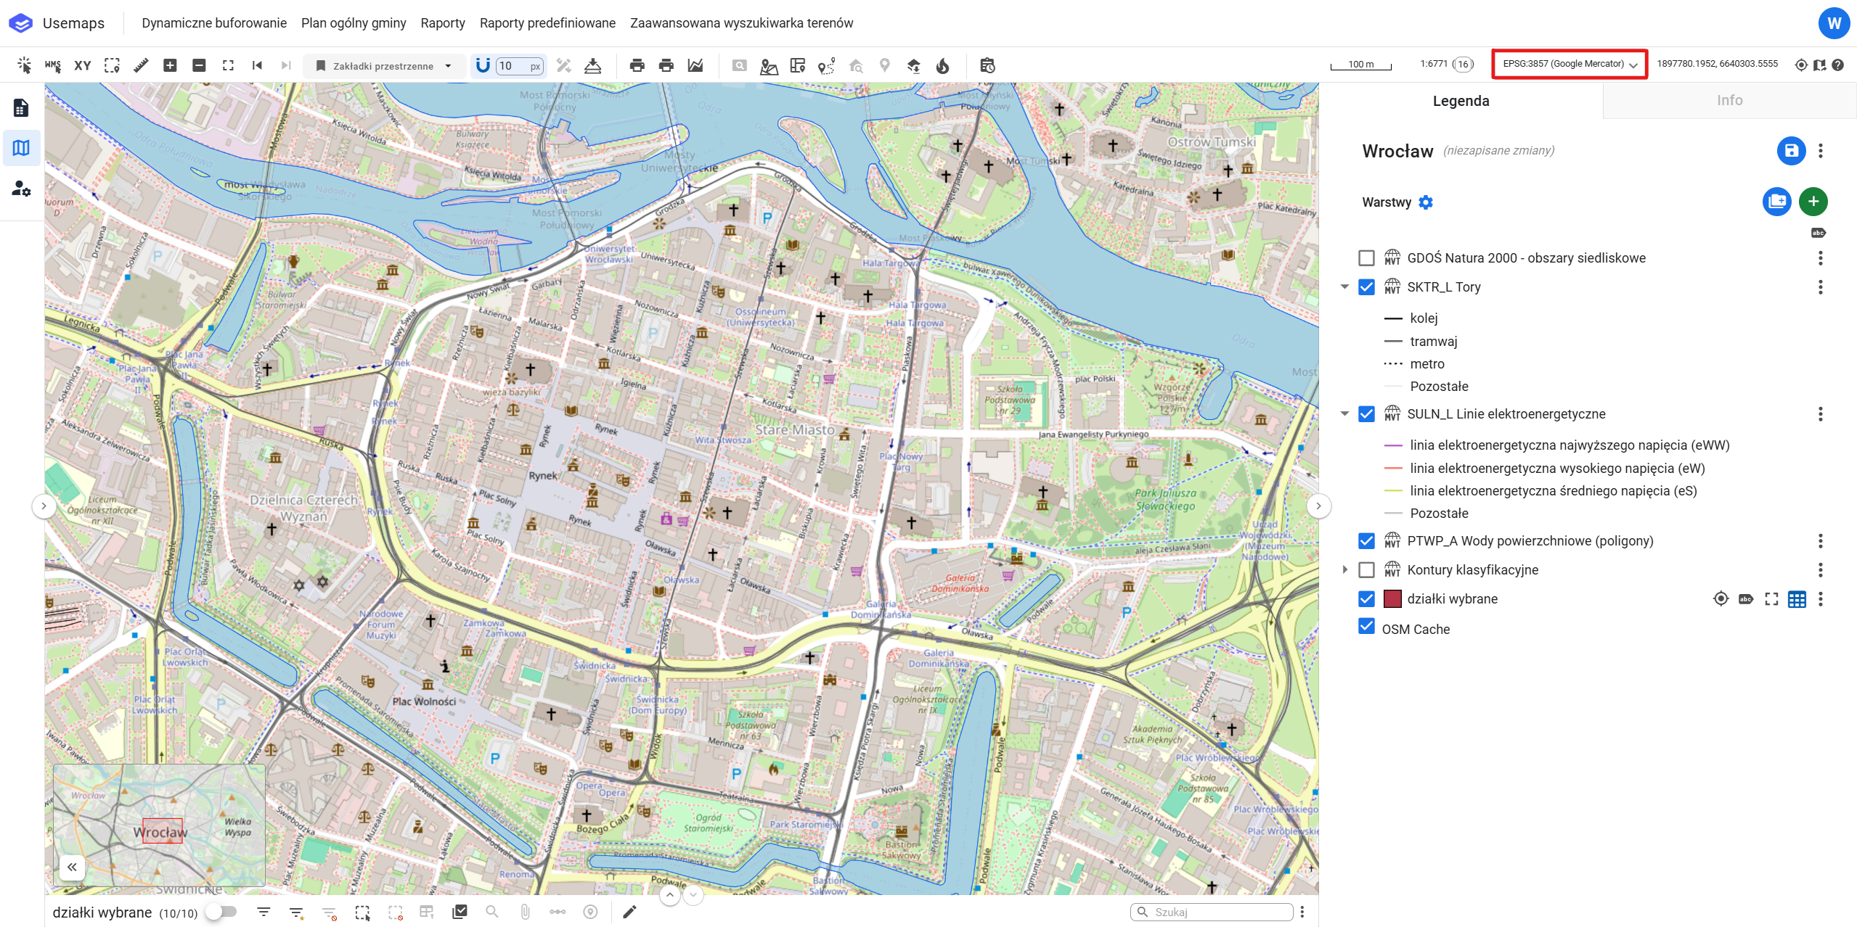Select the ruler measurement tool
1857x927 pixels.
pos(141,65)
